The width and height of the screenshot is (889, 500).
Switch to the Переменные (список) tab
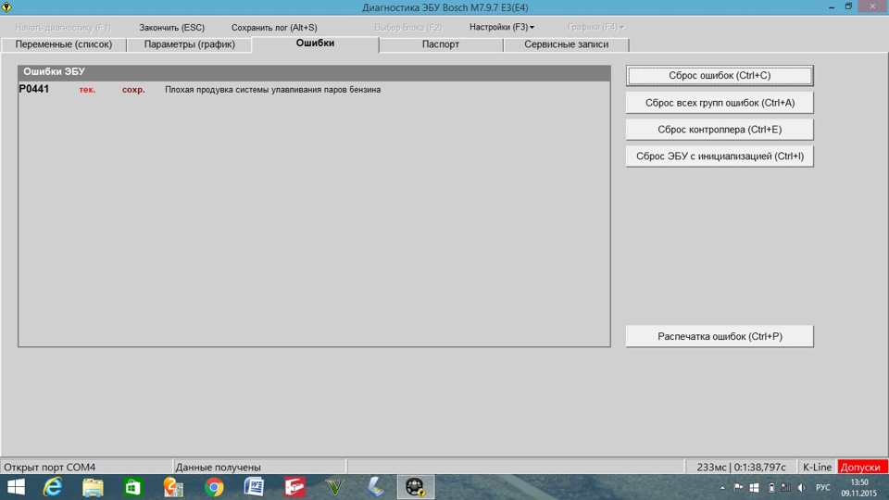coord(64,44)
